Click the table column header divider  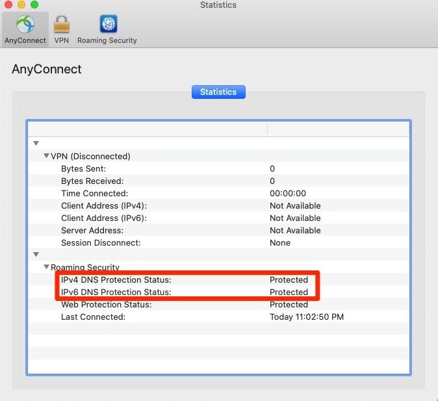tap(267, 129)
